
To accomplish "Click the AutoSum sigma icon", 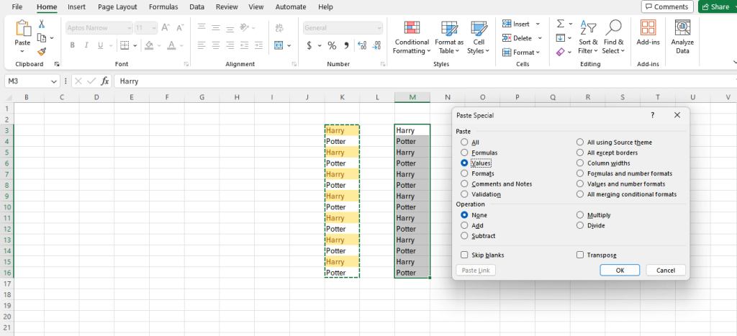I will [561, 24].
